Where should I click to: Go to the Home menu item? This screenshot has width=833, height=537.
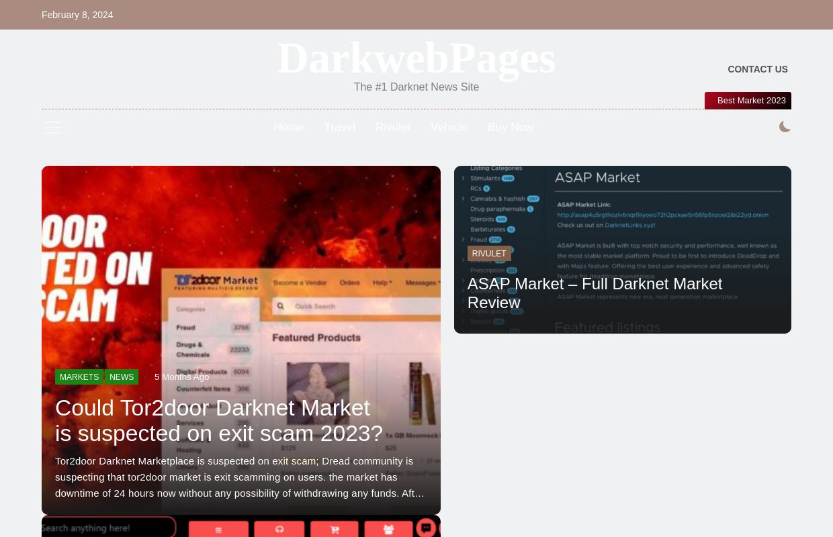click(289, 128)
